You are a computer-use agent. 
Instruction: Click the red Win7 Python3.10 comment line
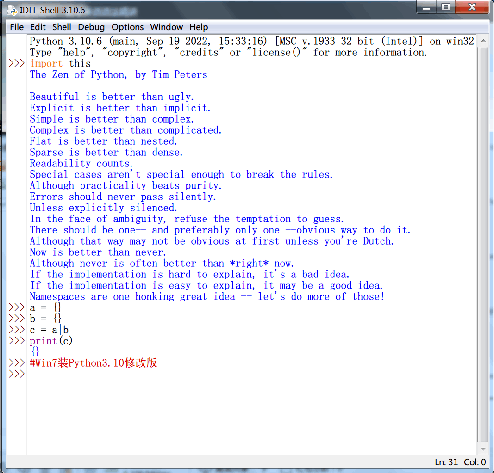[94, 363]
